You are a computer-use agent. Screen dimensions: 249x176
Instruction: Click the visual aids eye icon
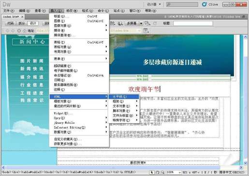tap(147, 23)
